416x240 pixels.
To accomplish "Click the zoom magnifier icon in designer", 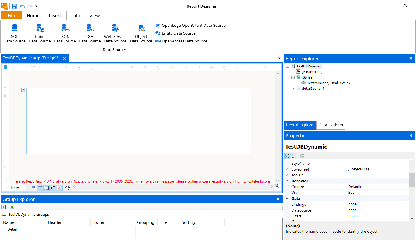I will click(277, 186).
